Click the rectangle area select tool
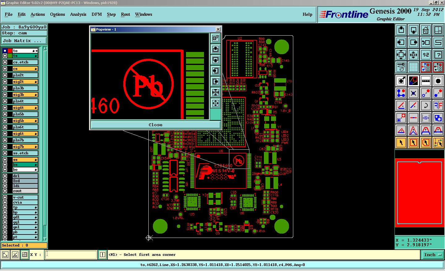The width and height of the screenshot is (445, 271). (413, 143)
